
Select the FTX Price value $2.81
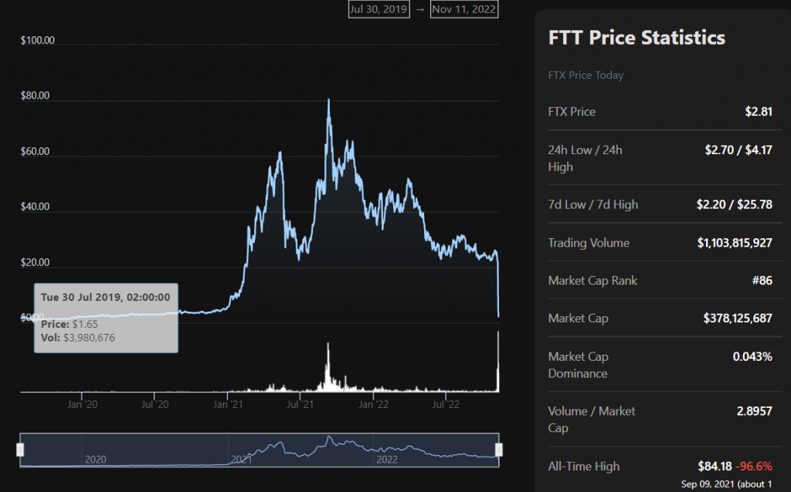tap(758, 112)
